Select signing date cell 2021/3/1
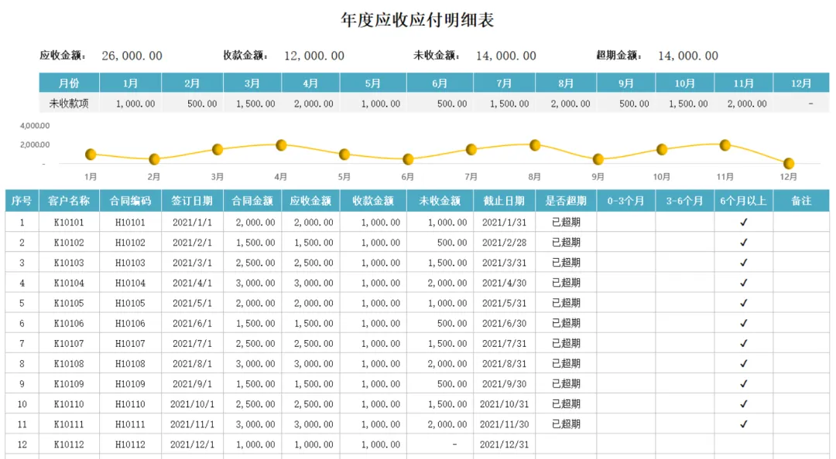This screenshot has height=459, width=836. click(x=192, y=263)
